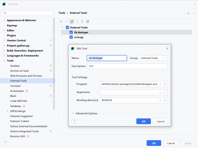Move the selected tool down
The width and height of the screenshot is (198, 148).
[82, 22]
